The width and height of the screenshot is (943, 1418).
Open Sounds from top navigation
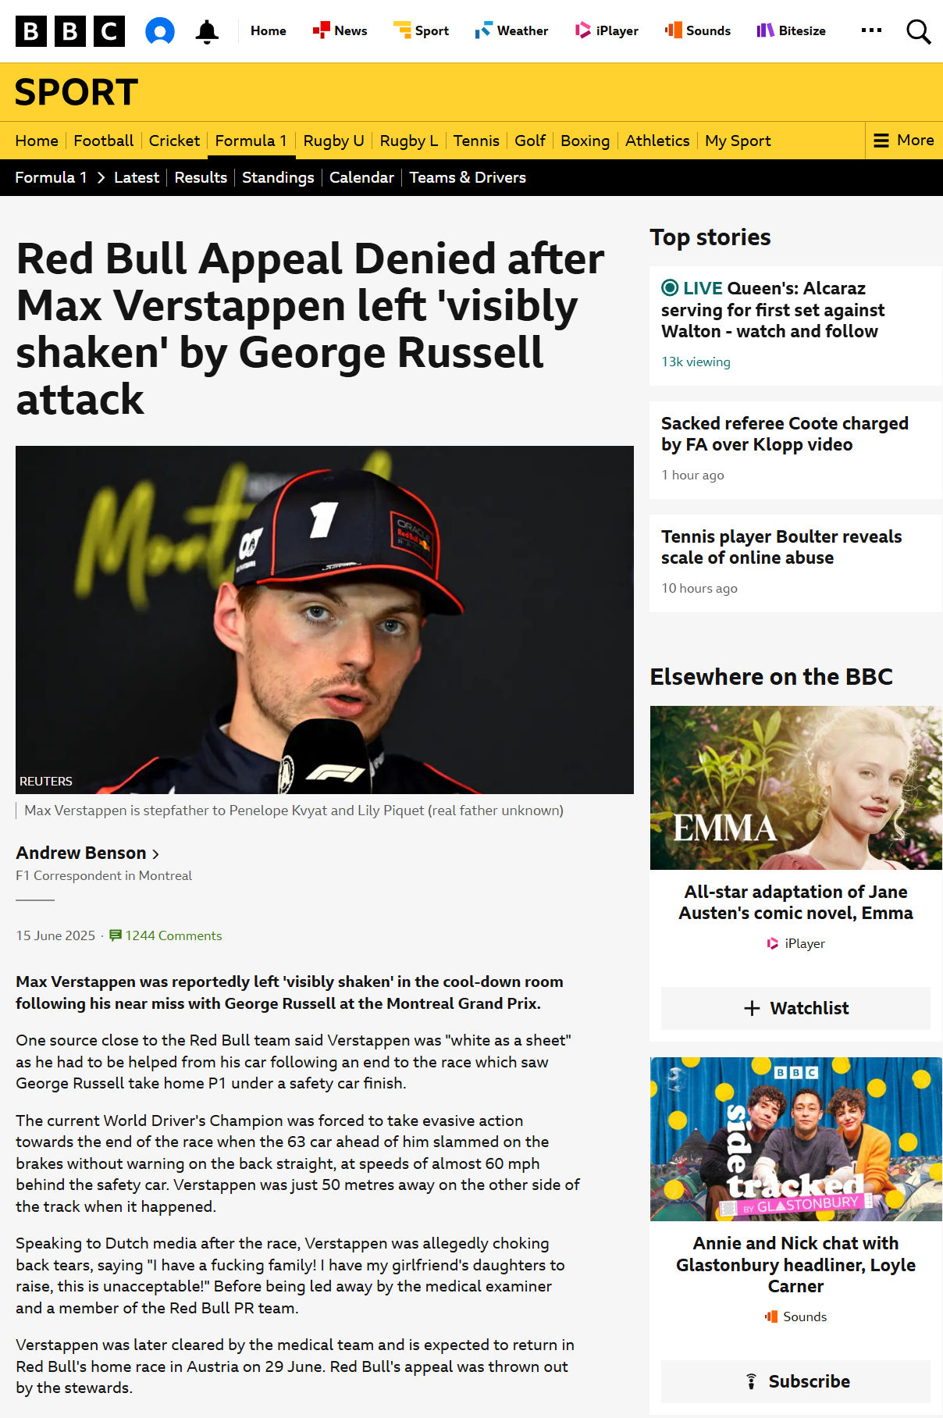[x=698, y=30]
